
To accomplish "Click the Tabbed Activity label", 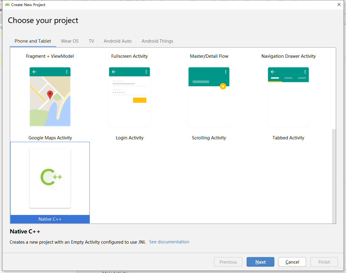I will pos(288,138).
